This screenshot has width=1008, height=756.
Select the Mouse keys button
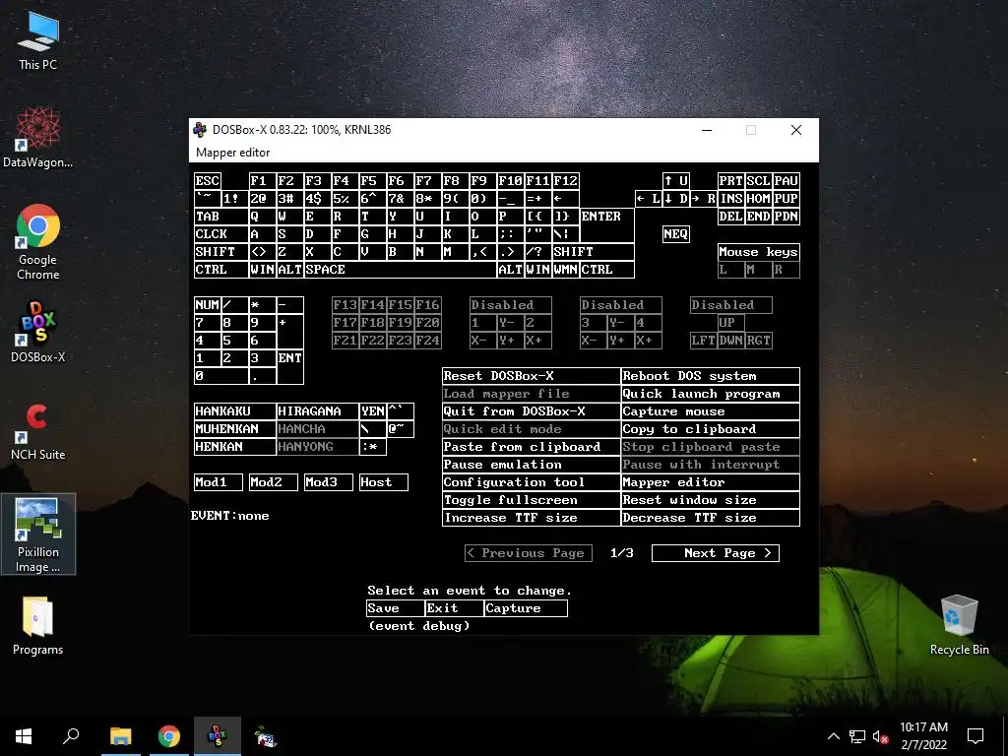[x=759, y=252]
